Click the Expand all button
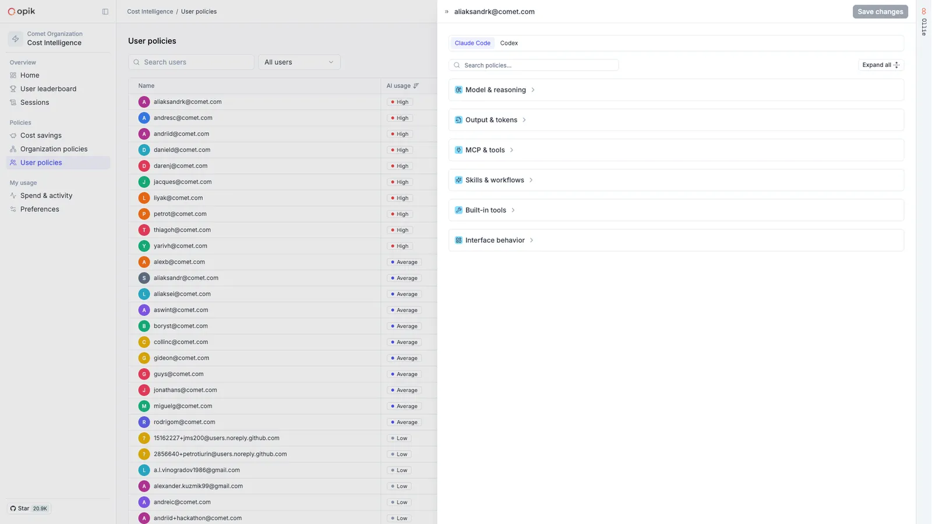This screenshot has width=932, height=524. tap(881, 65)
